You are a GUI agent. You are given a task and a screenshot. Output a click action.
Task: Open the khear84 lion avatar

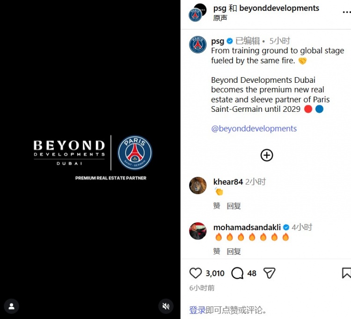pos(198,185)
